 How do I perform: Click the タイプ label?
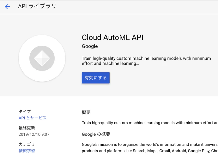pos(25,111)
